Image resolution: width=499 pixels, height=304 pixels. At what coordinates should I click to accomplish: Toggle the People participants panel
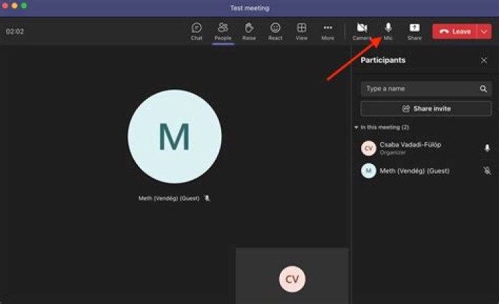(222, 31)
